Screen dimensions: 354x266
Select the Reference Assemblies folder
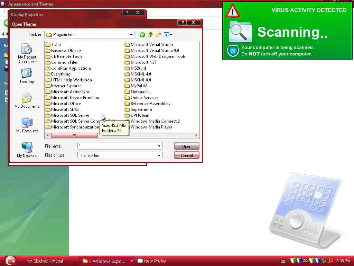pyautogui.click(x=147, y=103)
